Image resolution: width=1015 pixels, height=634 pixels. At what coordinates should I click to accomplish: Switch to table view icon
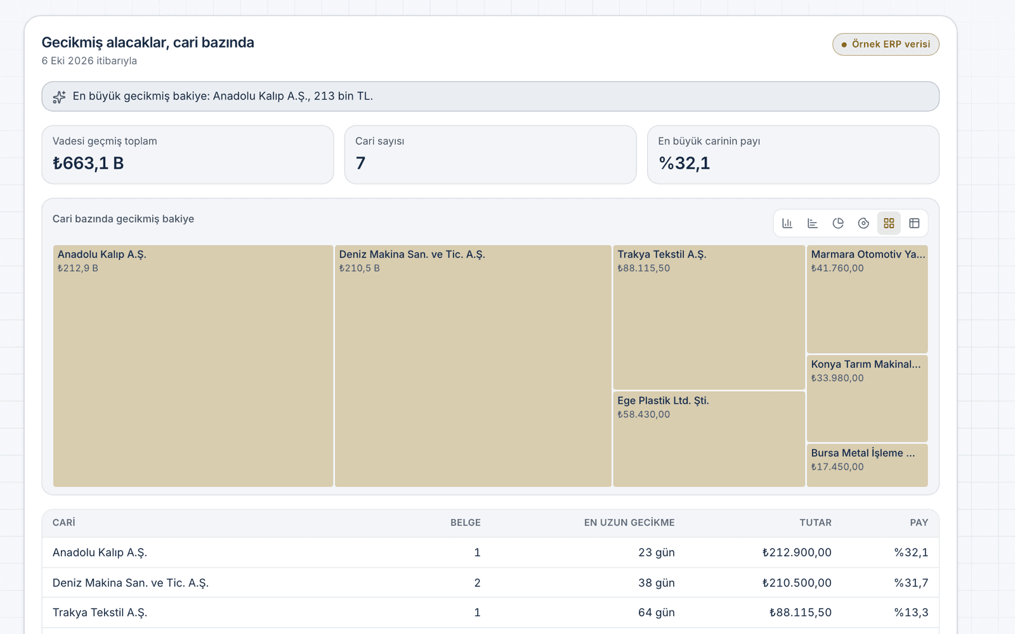coord(914,223)
